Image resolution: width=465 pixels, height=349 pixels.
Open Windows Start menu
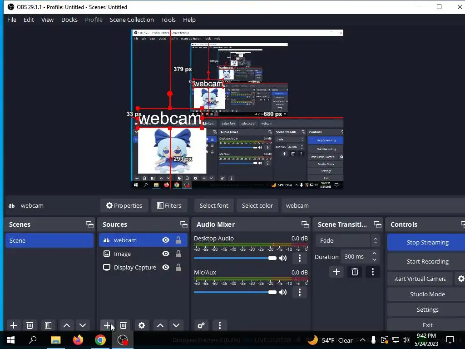(x=11, y=340)
